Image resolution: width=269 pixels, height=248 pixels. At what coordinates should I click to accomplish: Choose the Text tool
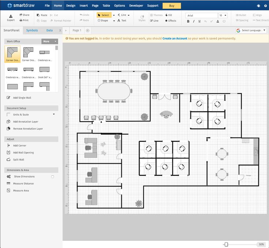[x=122, y=20]
